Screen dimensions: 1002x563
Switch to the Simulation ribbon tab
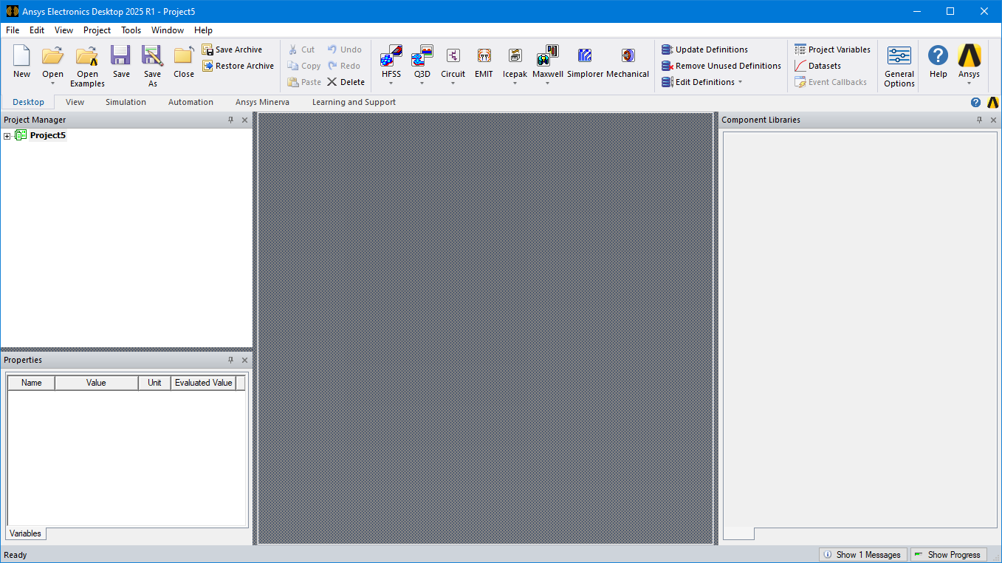(126, 101)
